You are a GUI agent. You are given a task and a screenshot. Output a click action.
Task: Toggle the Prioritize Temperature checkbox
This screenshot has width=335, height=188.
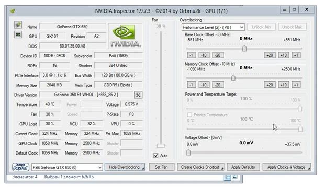pos(189,115)
